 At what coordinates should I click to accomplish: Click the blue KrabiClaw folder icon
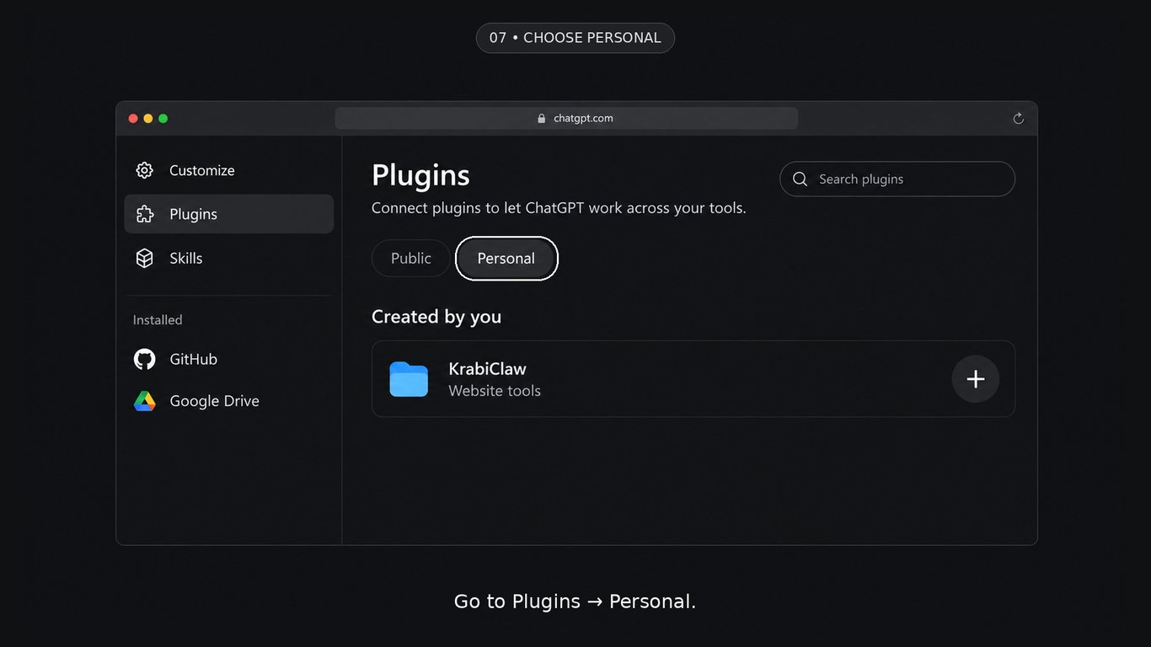click(409, 379)
